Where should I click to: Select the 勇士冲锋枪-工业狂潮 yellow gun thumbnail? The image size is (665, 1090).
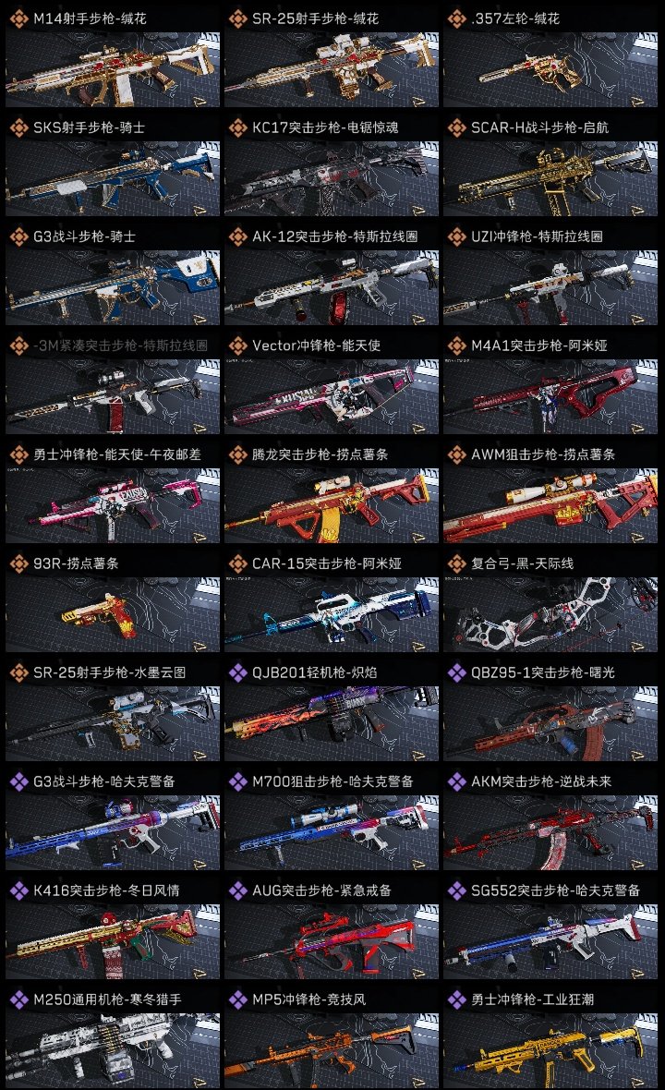(550, 1051)
